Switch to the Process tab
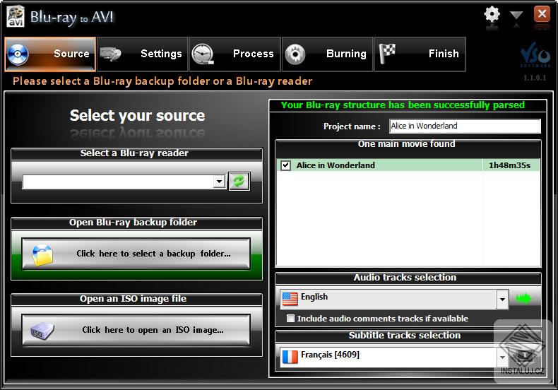The image size is (558, 390). point(235,54)
